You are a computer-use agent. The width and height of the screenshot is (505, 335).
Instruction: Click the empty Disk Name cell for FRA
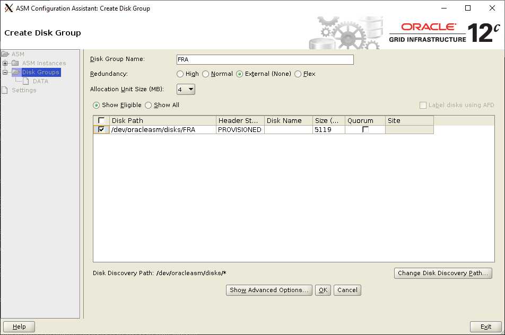[288, 129]
